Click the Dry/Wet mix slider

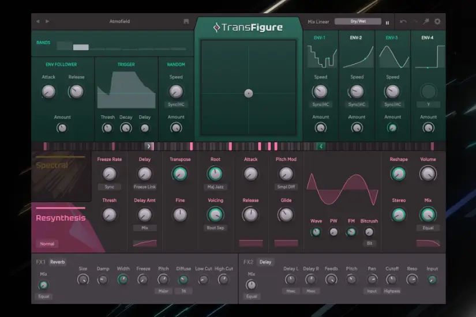click(x=358, y=22)
